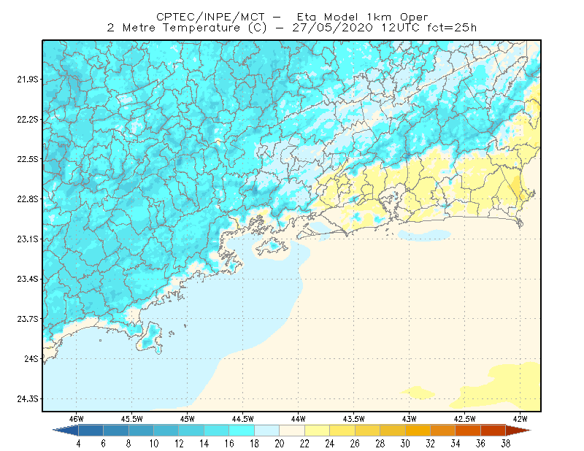Screen dimensions: 584x451
Task: Click the legend swatch between 28 and 30
Action: point(393,431)
